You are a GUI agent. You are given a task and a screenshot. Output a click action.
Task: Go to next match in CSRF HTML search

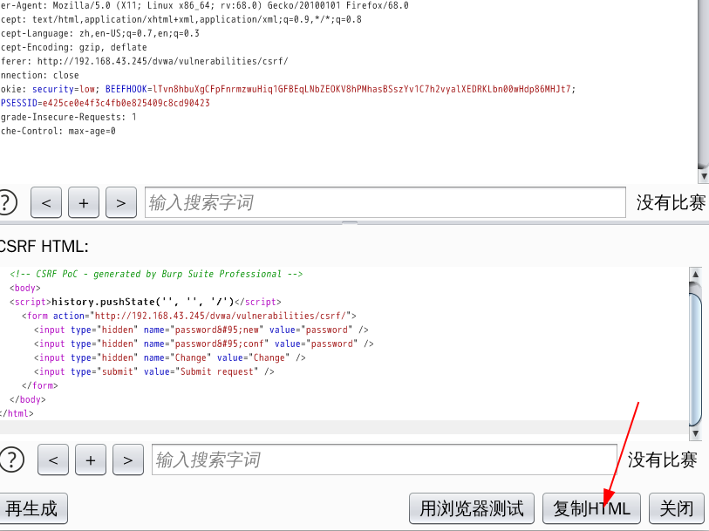128,460
